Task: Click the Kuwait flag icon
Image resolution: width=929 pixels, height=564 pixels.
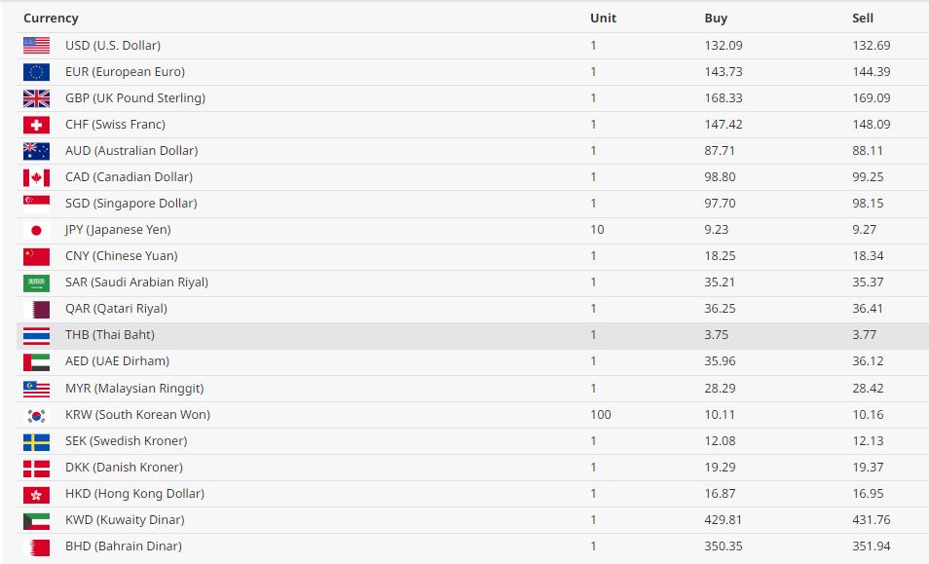Action: 36,520
